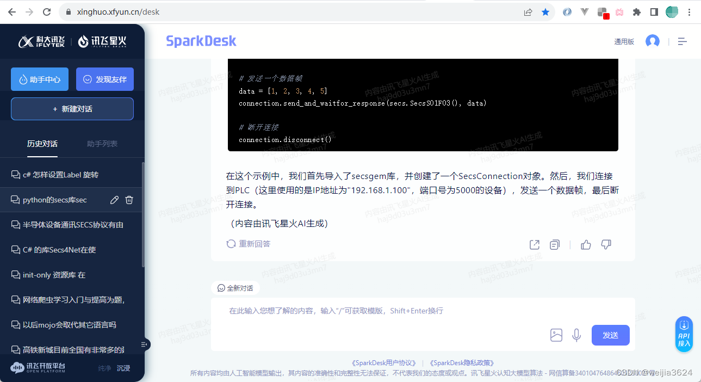
Task: Select 沉浸 theme mode
Action: [x=123, y=368]
